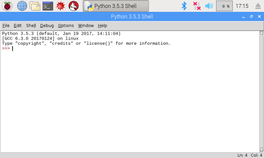Image resolution: width=264 pixels, height=158 pixels.
Task: Open the Window menu
Action: [x=86, y=25]
